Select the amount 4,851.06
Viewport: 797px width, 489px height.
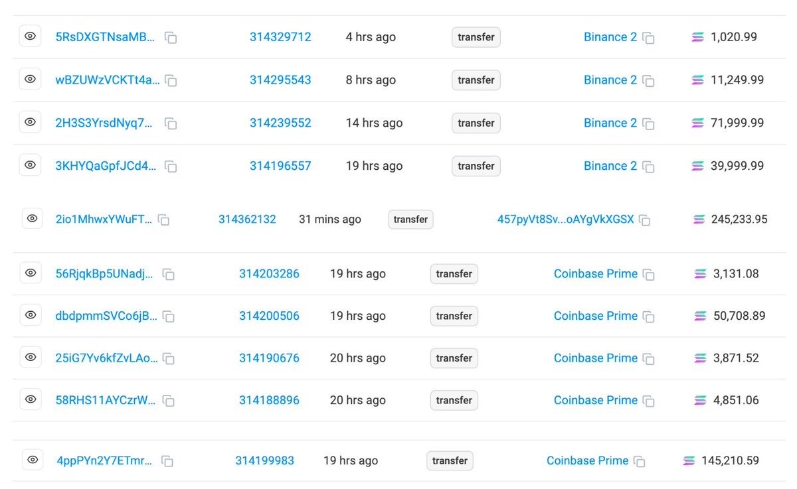pyautogui.click(x=736, y=400)
